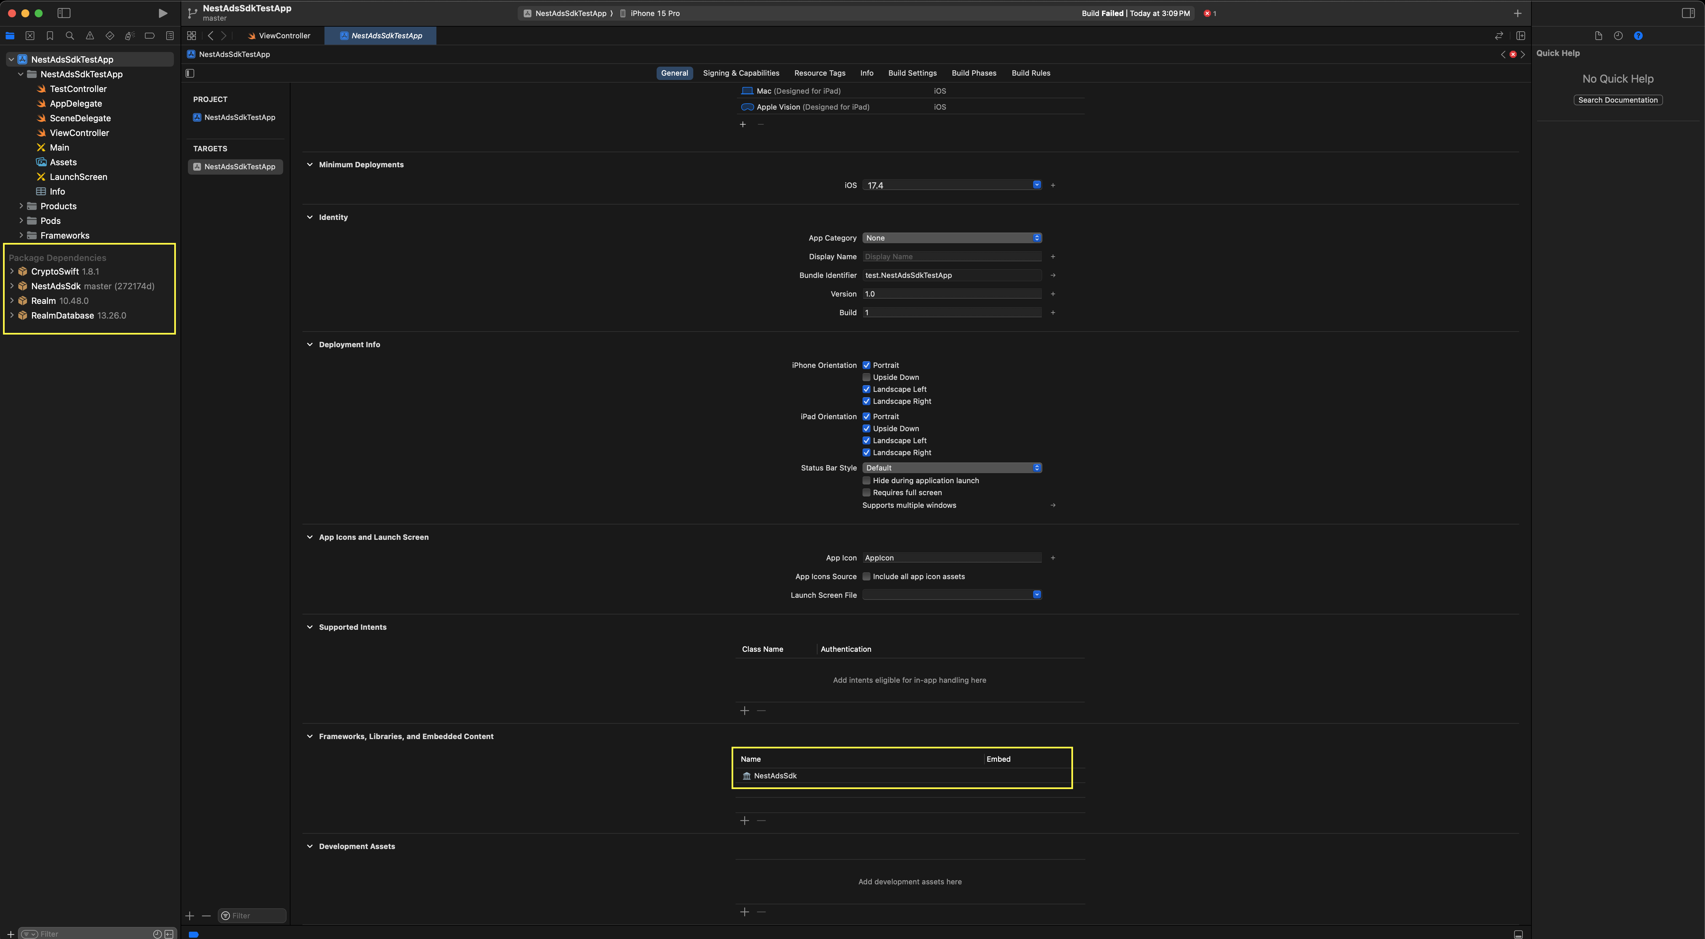Select the ViewController file in navigator
The width and height of the screenshot is (1705, 939).
point(79,133)
